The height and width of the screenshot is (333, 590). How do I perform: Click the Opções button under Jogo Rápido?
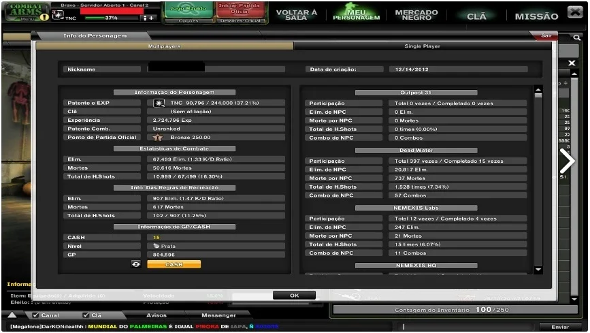pyautogui.click(x=189, y=20)
